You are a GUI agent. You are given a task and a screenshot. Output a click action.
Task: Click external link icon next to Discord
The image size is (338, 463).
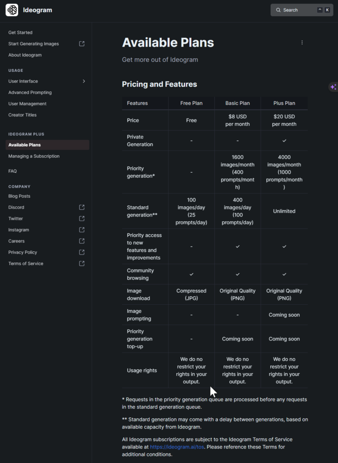[82, 208]
